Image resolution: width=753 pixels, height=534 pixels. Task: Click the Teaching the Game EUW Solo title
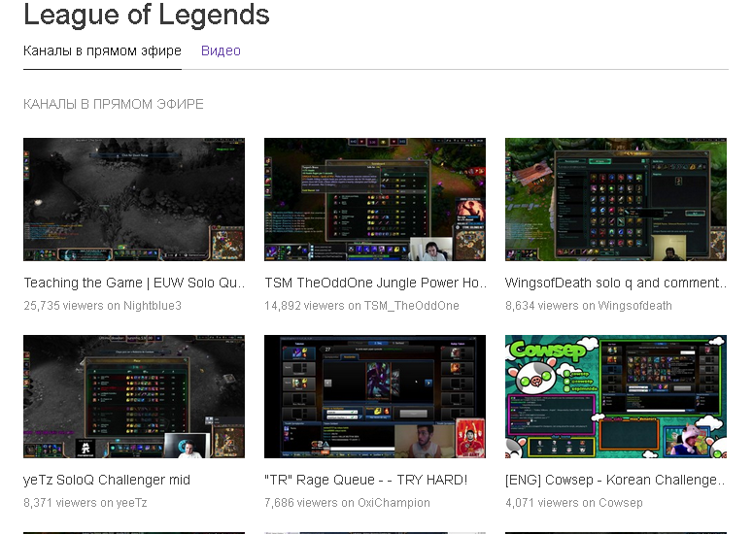(134, 284)
